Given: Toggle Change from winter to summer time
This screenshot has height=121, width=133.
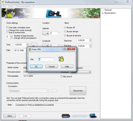Looking at the screenshot, I should point(7,31).
